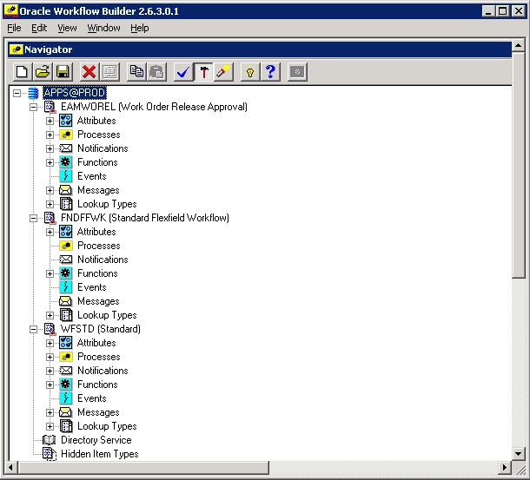Collapse the FNDFFWK item type node
530x480 pixels.
[x=33, y=218]
